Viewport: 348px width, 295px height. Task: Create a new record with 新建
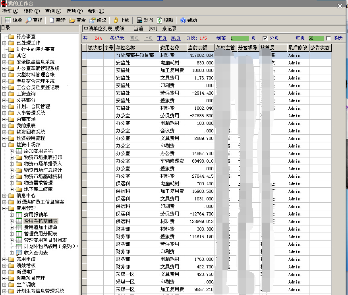click(52, 20)
